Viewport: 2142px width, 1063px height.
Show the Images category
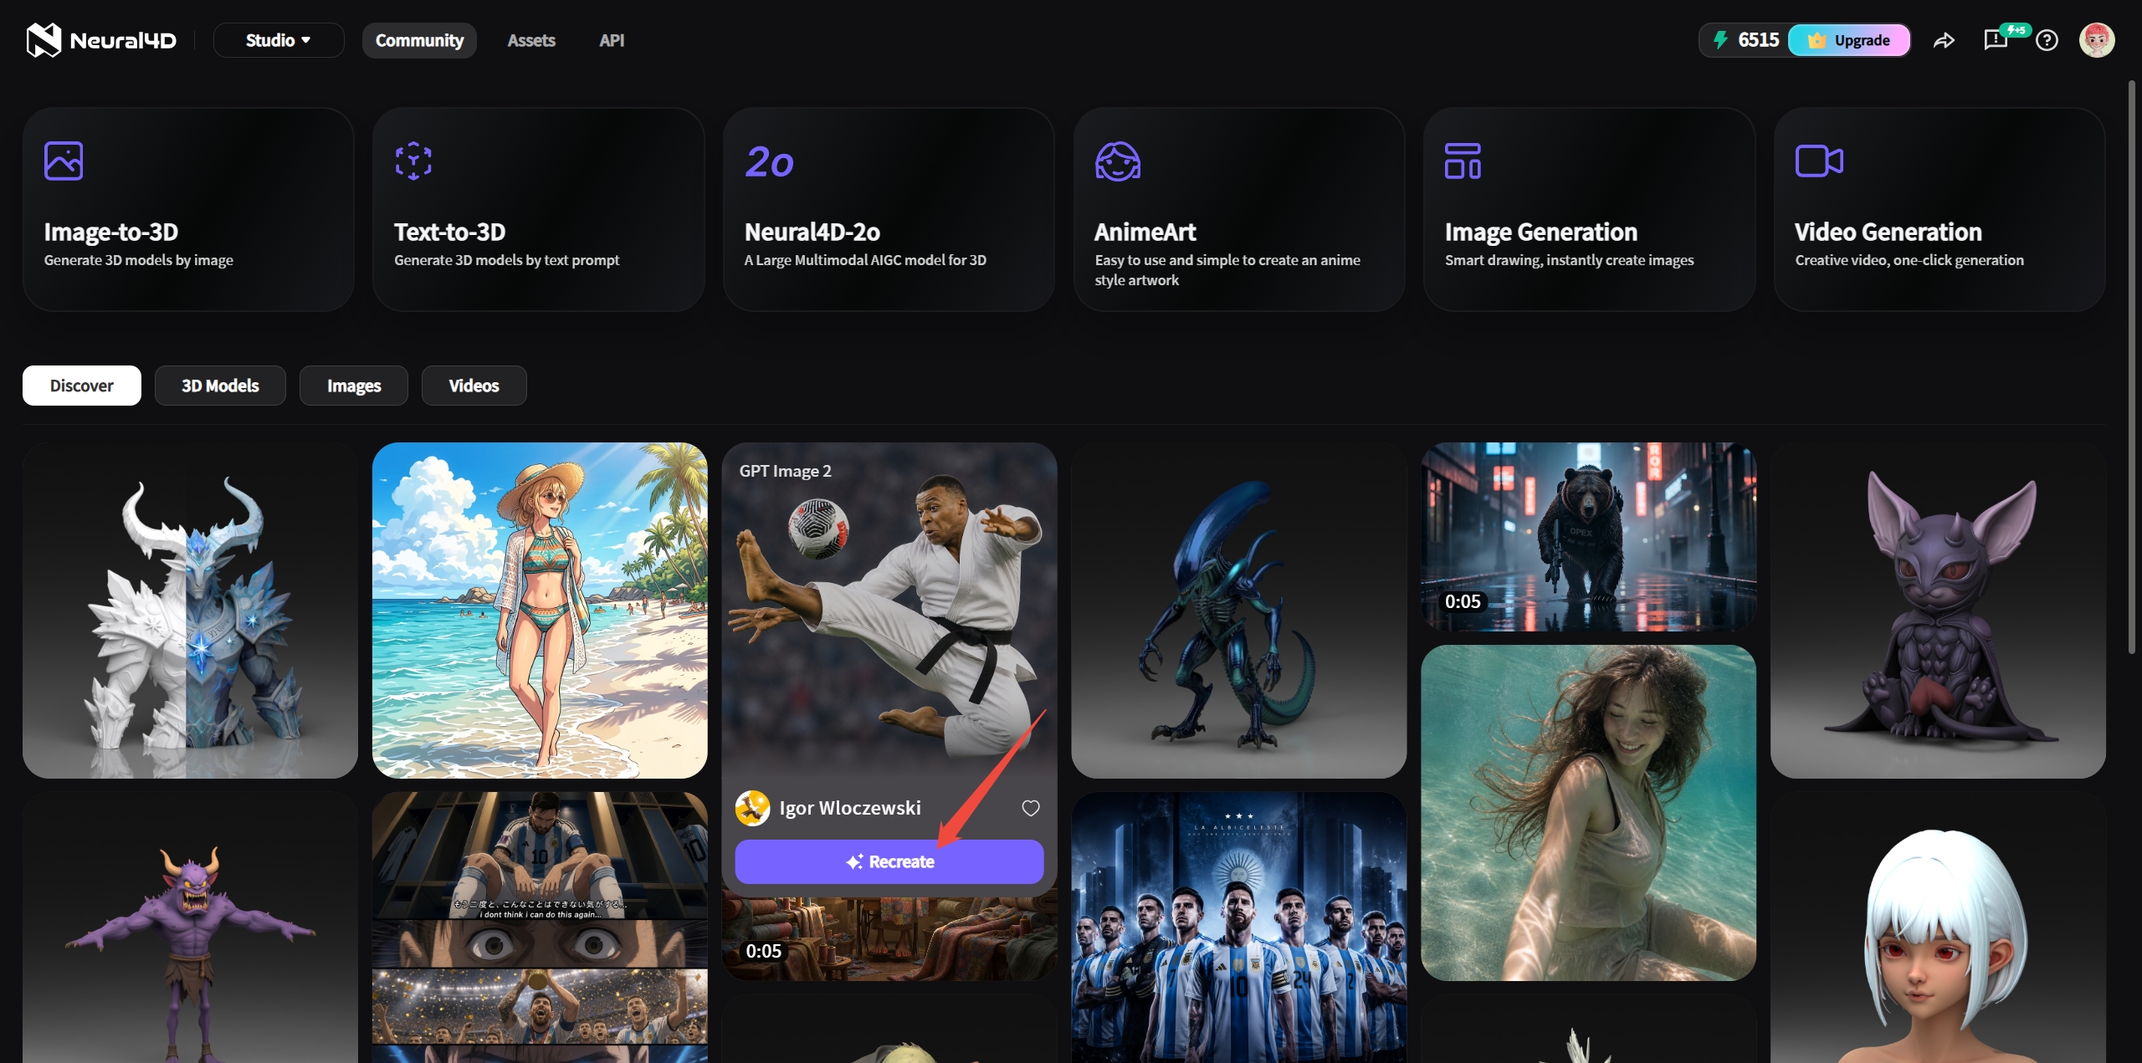pos(354,386)
